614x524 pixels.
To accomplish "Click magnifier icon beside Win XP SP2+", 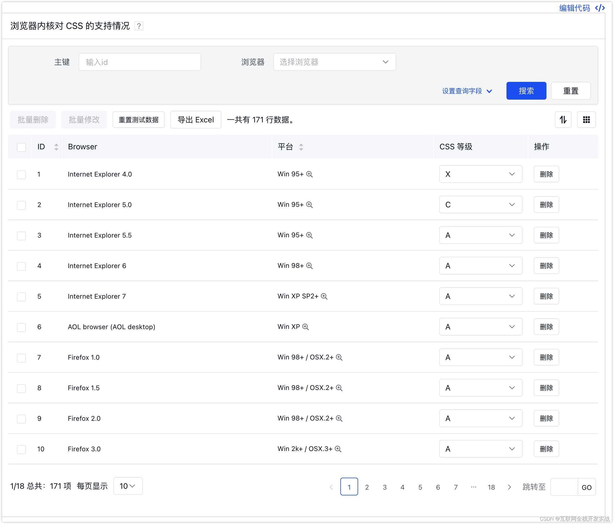I will 324,296.
